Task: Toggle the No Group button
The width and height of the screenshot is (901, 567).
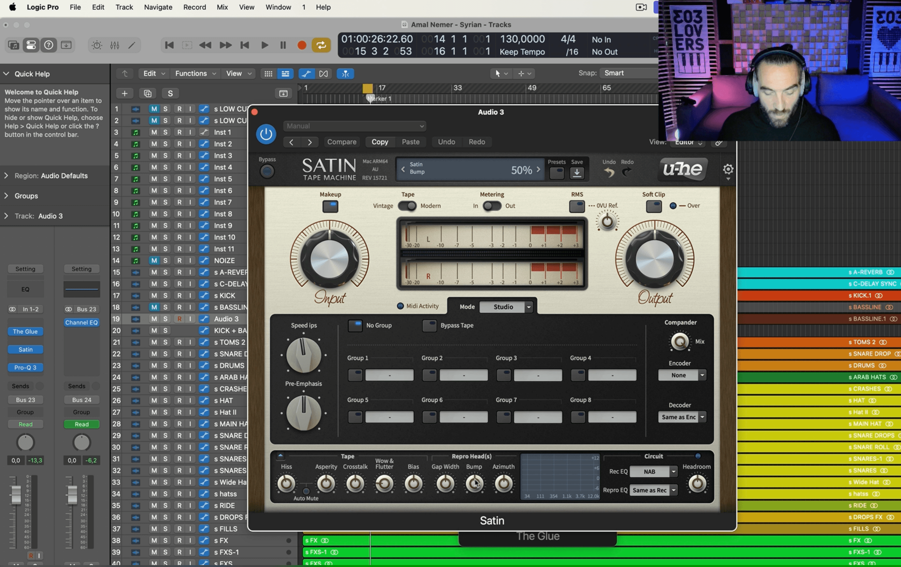Action: point(355,325)
